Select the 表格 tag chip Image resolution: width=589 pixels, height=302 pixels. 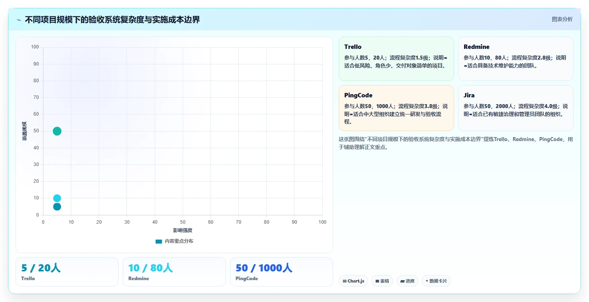point(382,281)
